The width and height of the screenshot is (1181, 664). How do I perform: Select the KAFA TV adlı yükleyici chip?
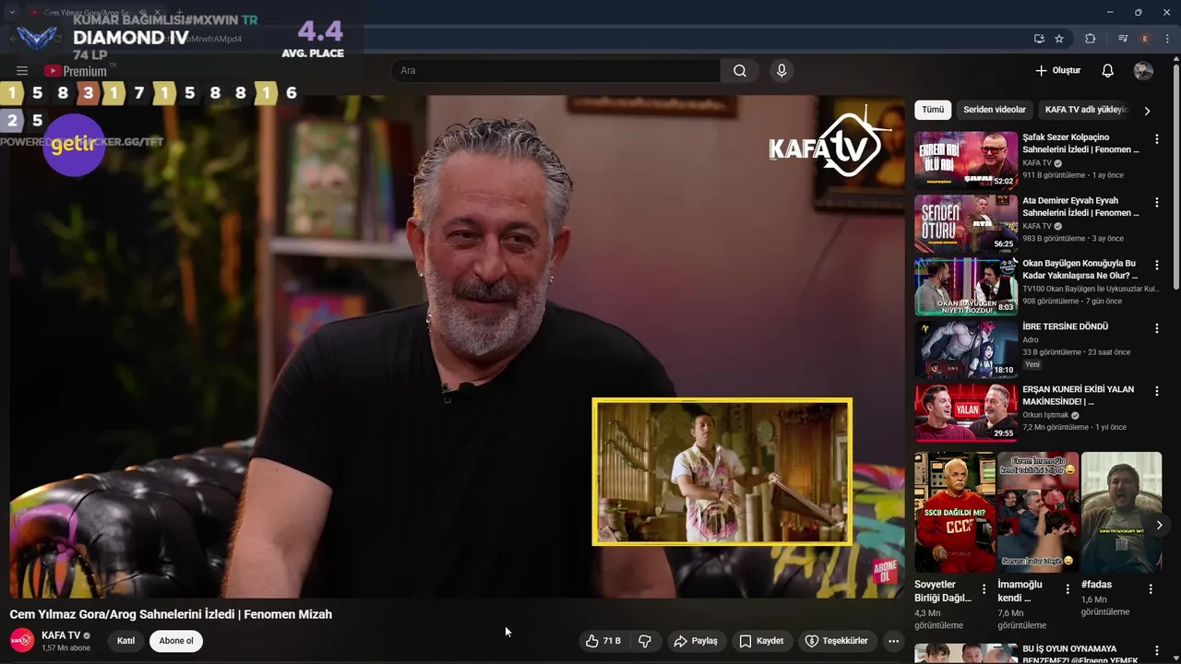(1086, 110)
